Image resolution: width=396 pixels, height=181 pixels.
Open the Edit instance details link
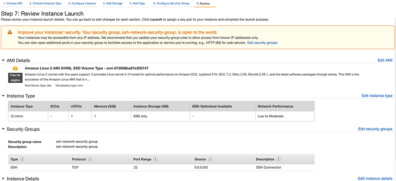click(x=375, y=179)
